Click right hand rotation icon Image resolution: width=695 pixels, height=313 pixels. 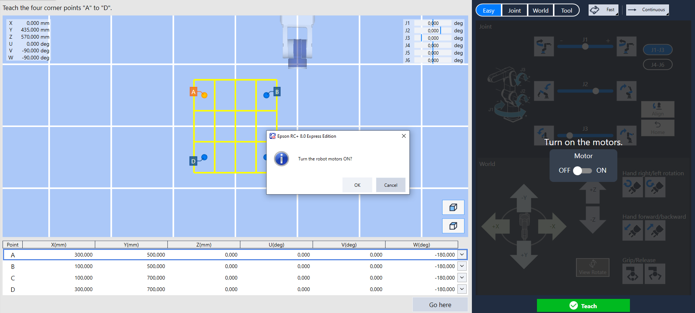pos(633,187)
